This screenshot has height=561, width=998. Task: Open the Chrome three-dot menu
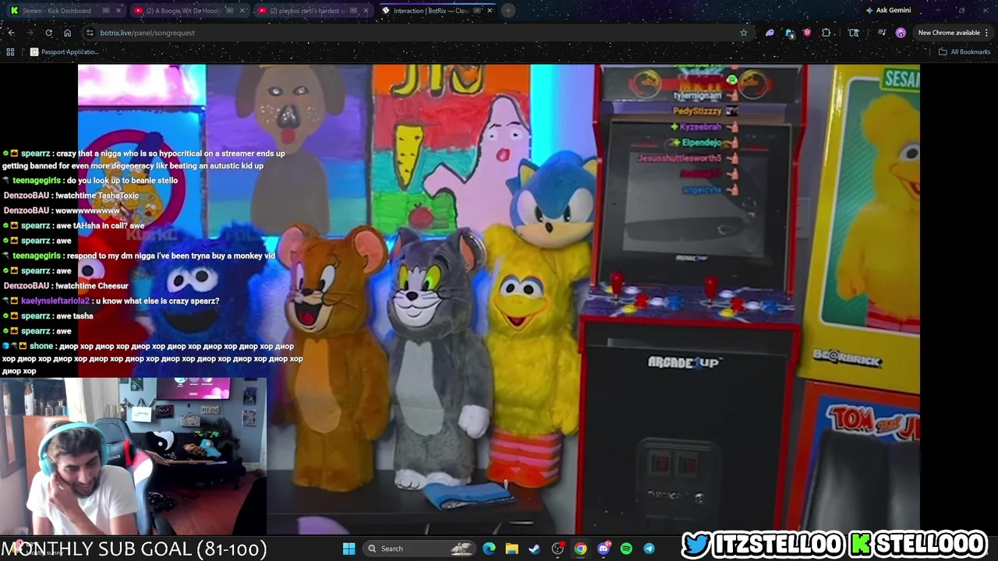click(x=987, y=33)
